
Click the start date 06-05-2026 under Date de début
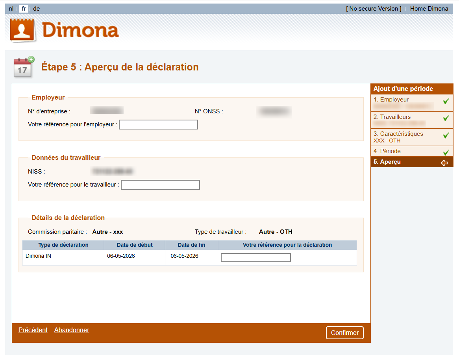click(x=121, y=256)
